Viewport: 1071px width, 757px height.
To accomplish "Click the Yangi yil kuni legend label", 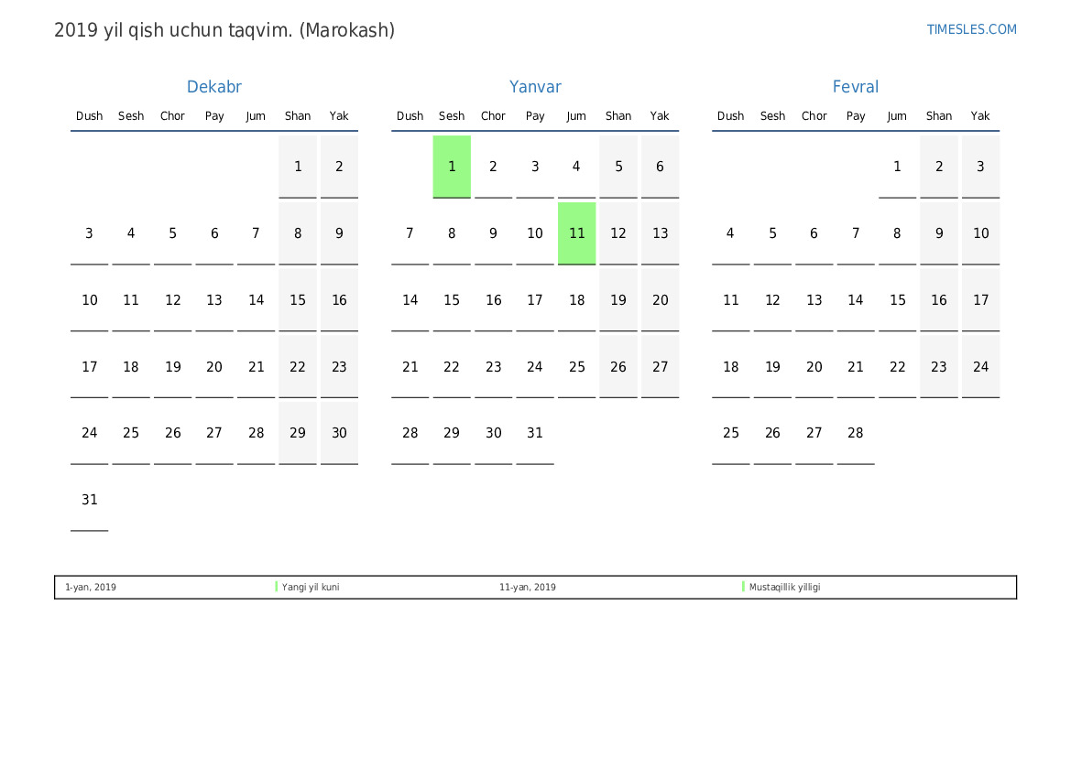I will [x=311, y=588].
